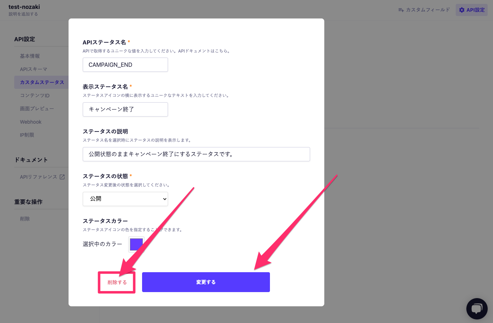Screen dimensions: 493x323
Task: Select カスタムステータス in the sidebar
Action: coord(42,82)
